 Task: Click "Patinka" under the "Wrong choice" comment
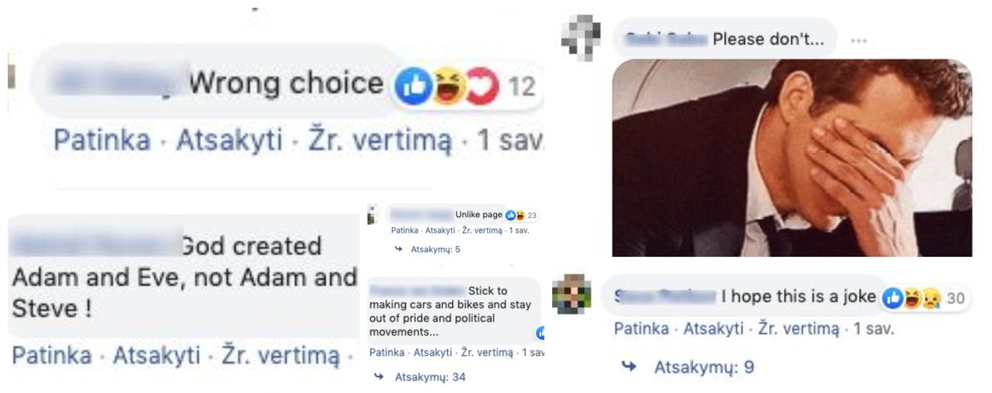pos(103,141)
